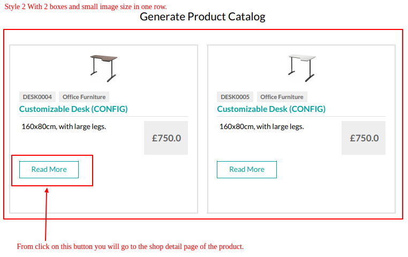Screen dimensions: 408x257
Task: Click Office Furniture tag beside DESK0004
Action: (84, 97)
